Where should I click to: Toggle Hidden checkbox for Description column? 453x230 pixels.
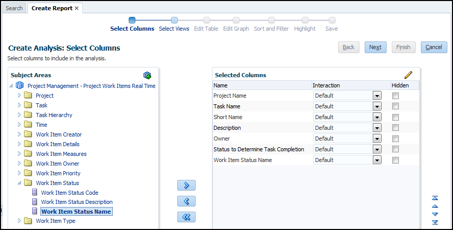395,128
